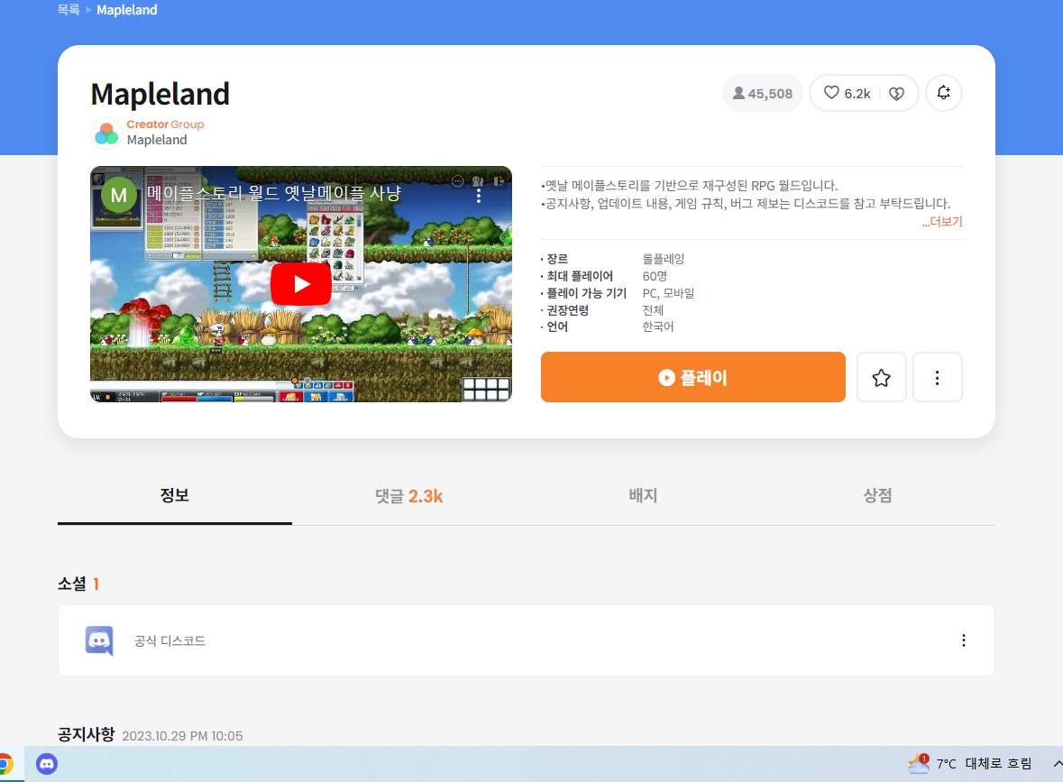
Task: Click the Discord icon in the social row
Action: click(99, 640)
